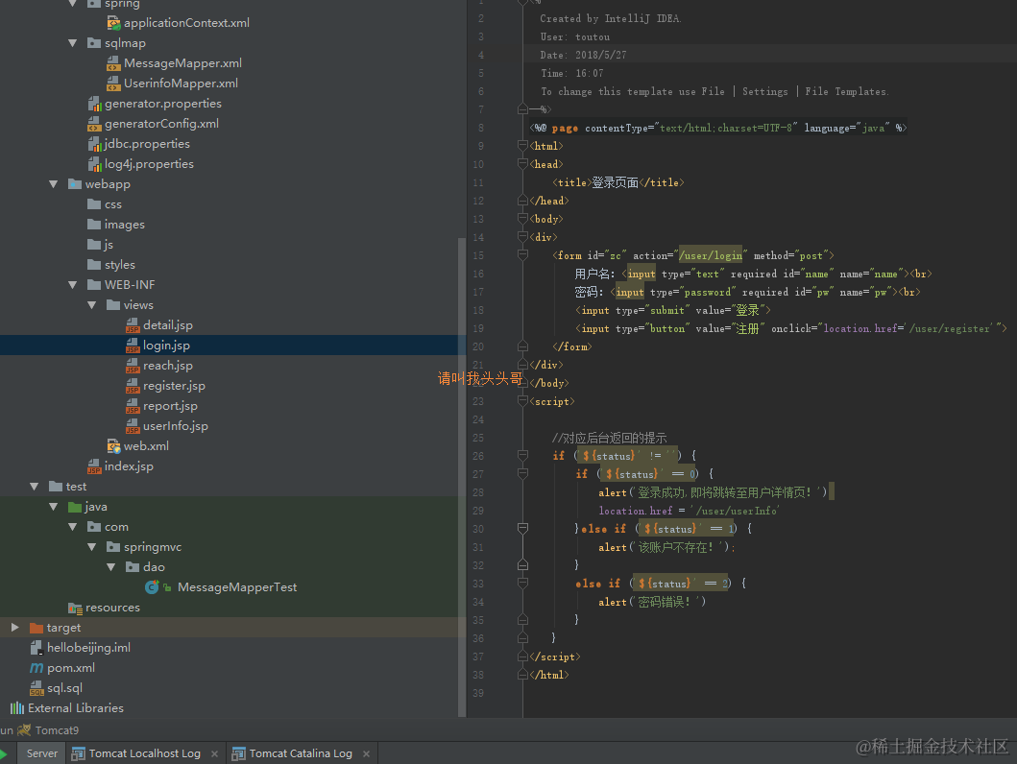Click the images folder icon

[94, 225]
